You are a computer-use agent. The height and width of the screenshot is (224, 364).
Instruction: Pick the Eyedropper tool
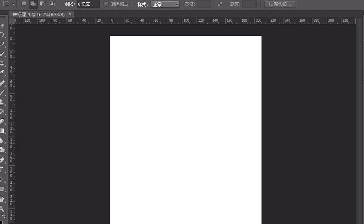pyautogui.click(x=2, y=72)
